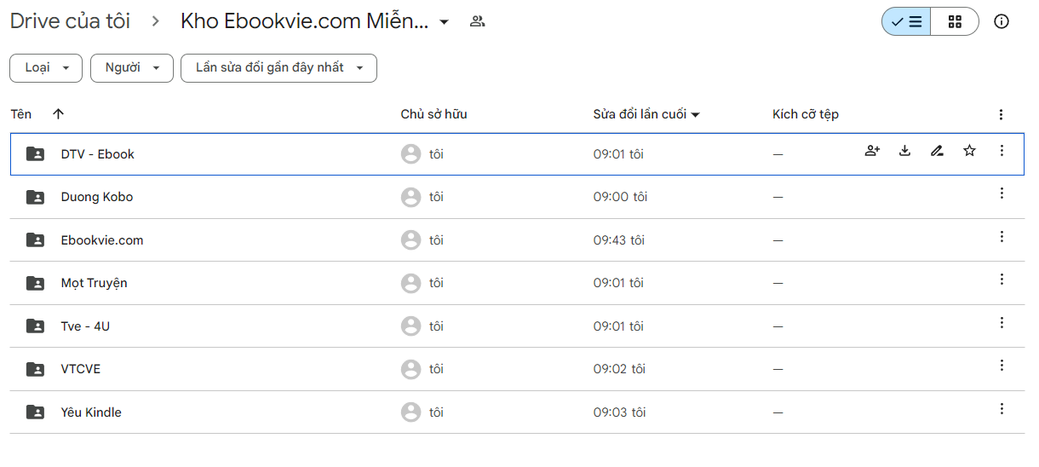Screen dimensions: 1039x467
Task: Open the Kho Ebookvie.com folder name dropdown
Action: tap(444, 22)
